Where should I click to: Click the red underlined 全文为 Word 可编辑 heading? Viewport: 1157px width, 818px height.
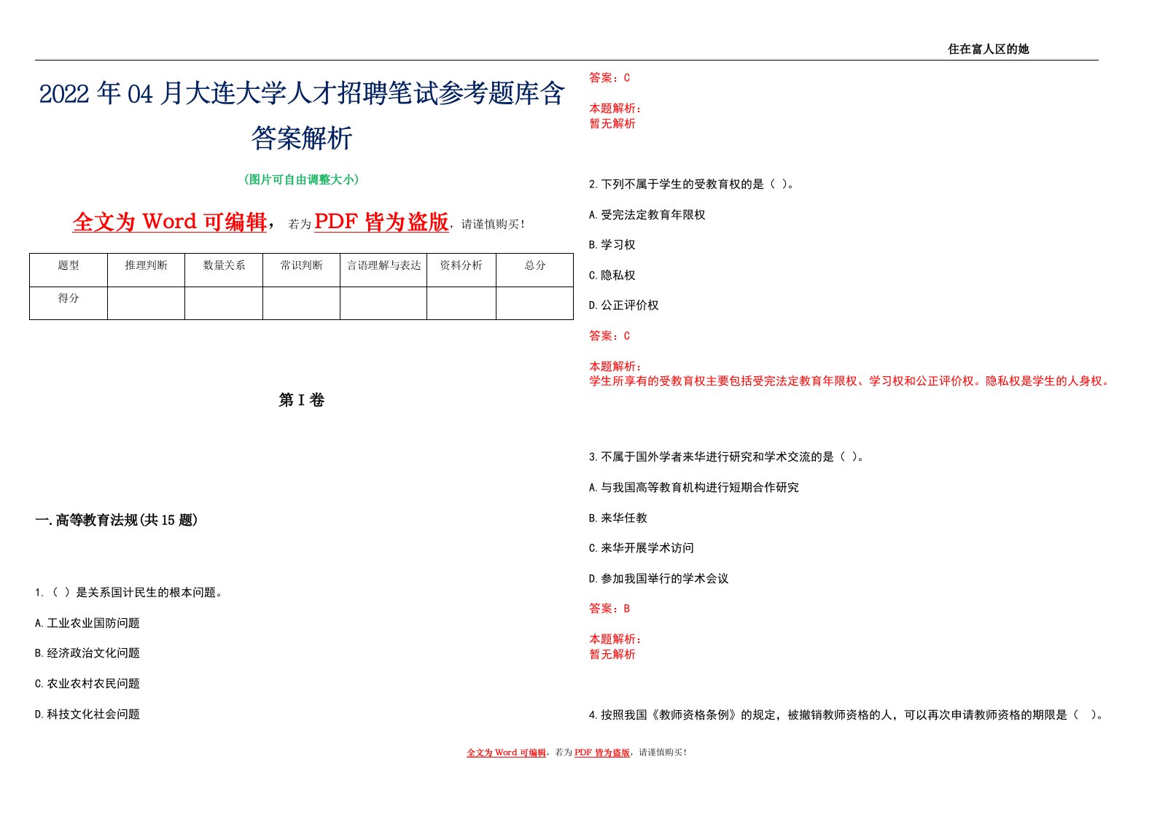(170, 222)
